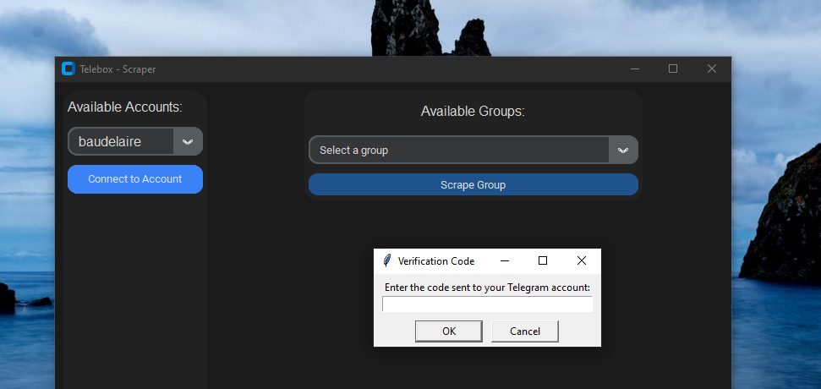The image size is (821, 389).
Task: Click the 'Available Groups:' heading label
Action: pos(473,112)
